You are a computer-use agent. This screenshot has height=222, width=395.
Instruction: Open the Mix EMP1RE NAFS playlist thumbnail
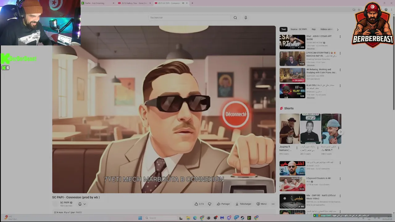292,201
